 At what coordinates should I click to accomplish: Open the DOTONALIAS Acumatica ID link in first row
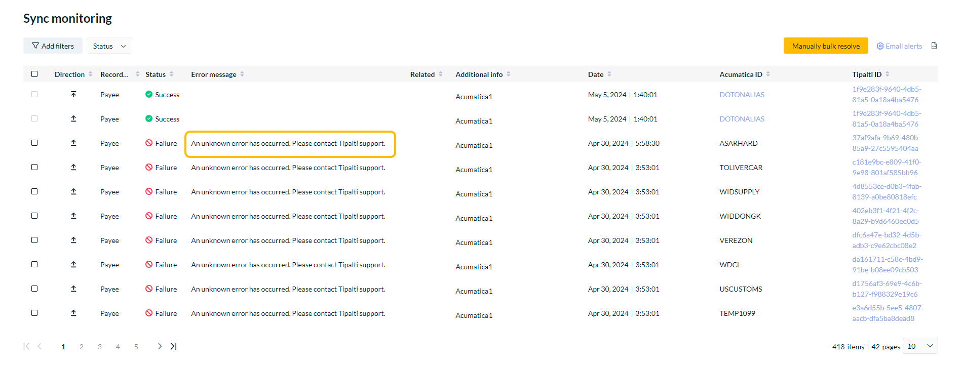coord(742,95)
